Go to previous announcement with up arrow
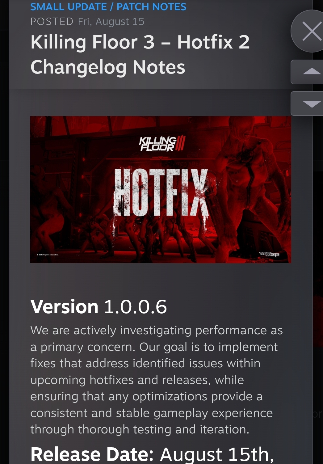The height and width of the screenshot is (464, 323). coord(307,72)
